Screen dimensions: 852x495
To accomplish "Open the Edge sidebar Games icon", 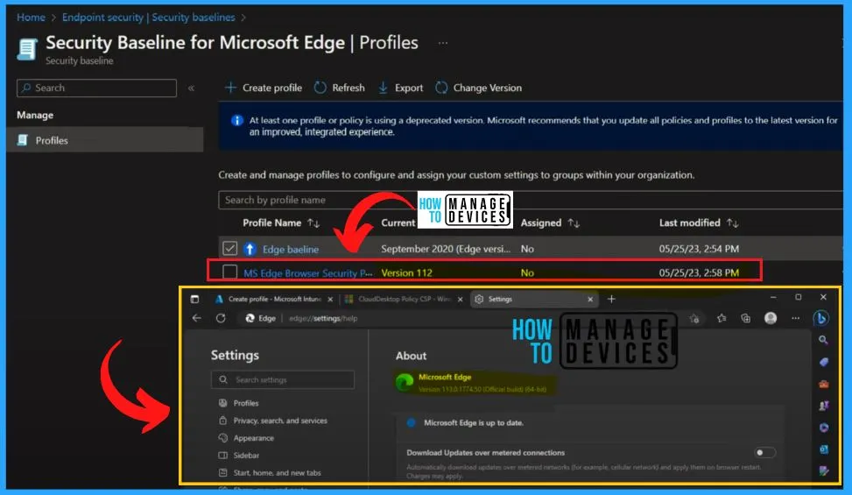I will tap(824, 406).
